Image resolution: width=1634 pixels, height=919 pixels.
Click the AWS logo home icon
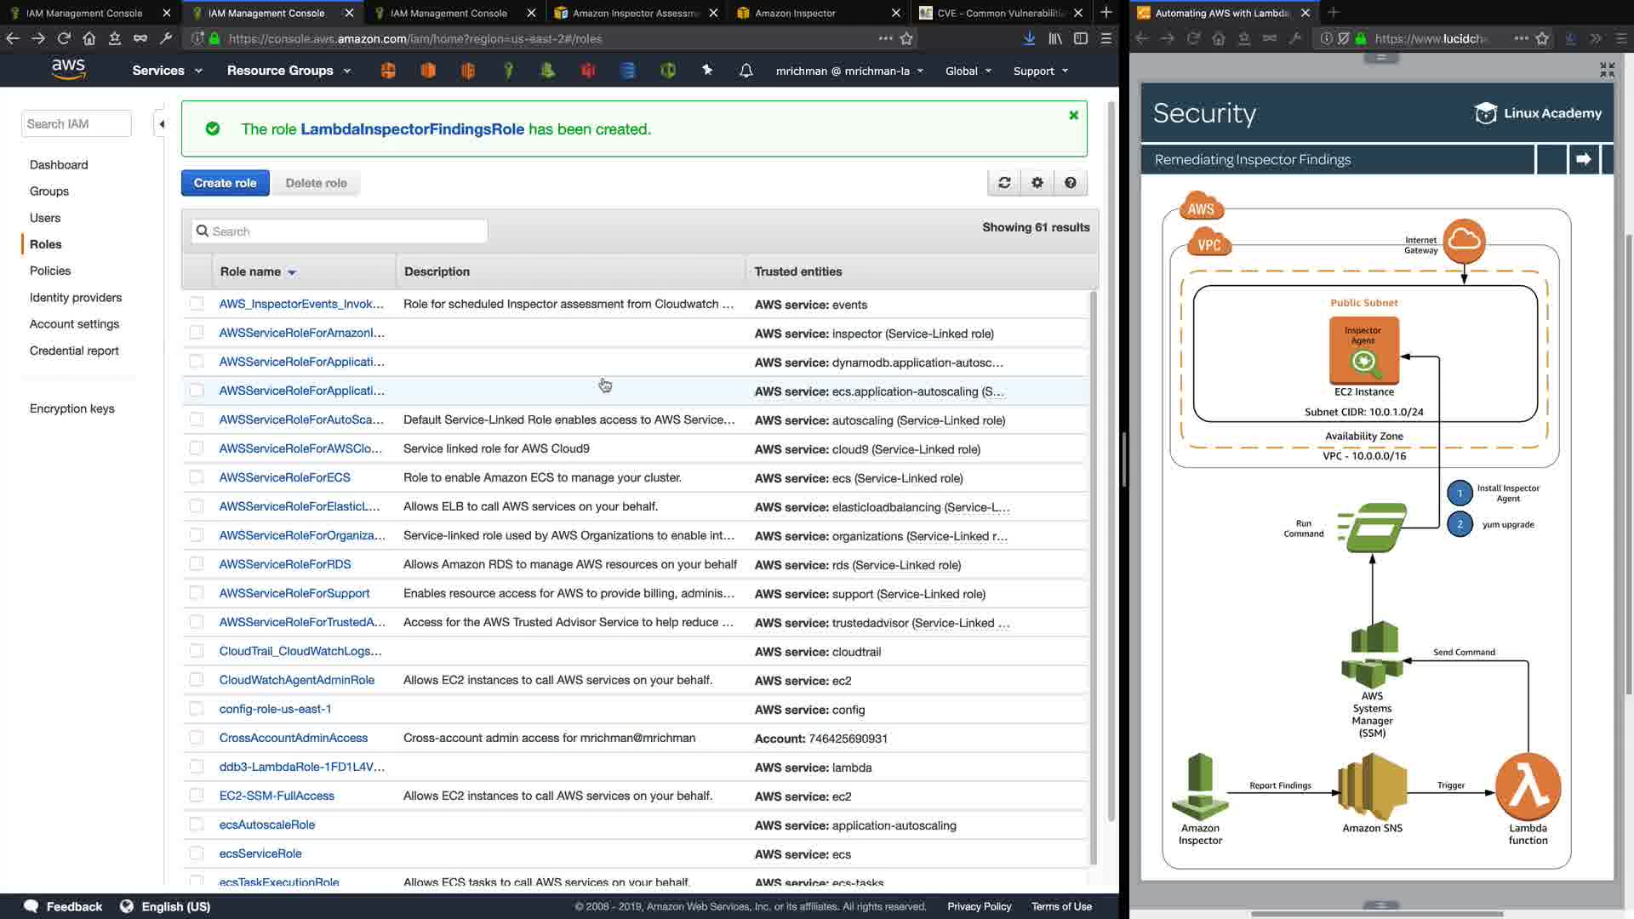[x=68, y=70]
